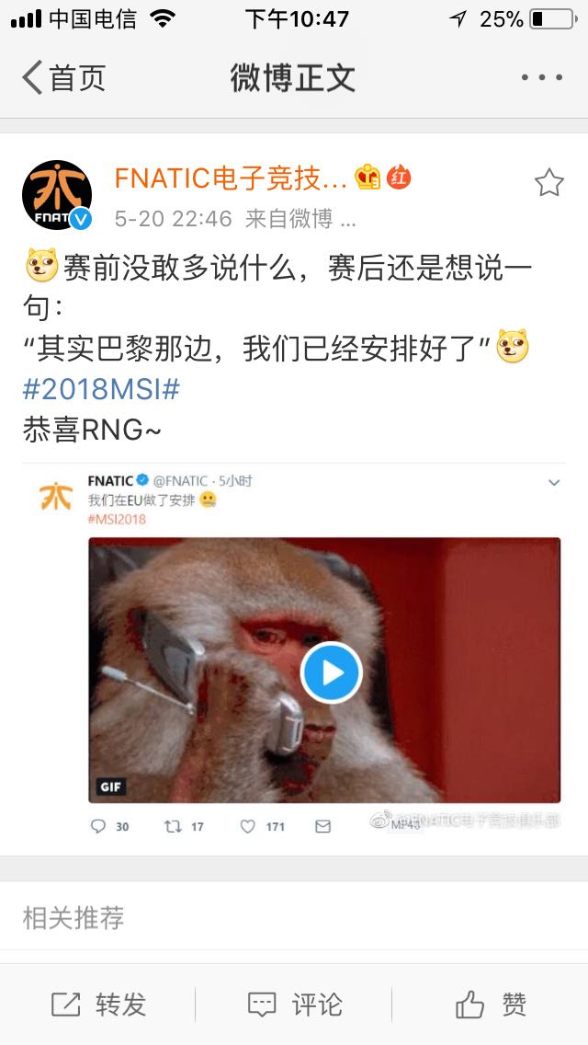This screenshot has height=1045, width=588.
Task: Tap the tweet retweet icon
Action: (x=173, y=826)
